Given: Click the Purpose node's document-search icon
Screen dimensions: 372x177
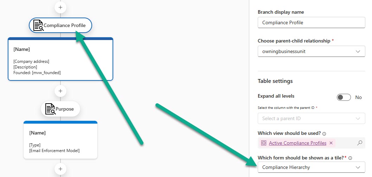Looking at the screenshot, I should (50, 109).
